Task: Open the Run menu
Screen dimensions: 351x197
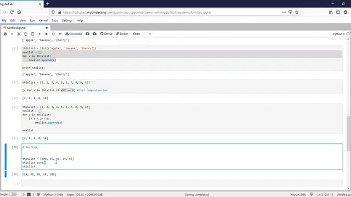Action: coord(32,21)
